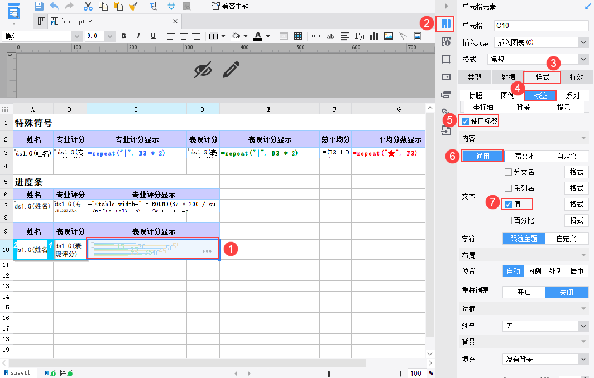Open the template preview icon
The height and width of the screenshot is (378, 594).
pyautogui.click(x=152, y=6)
